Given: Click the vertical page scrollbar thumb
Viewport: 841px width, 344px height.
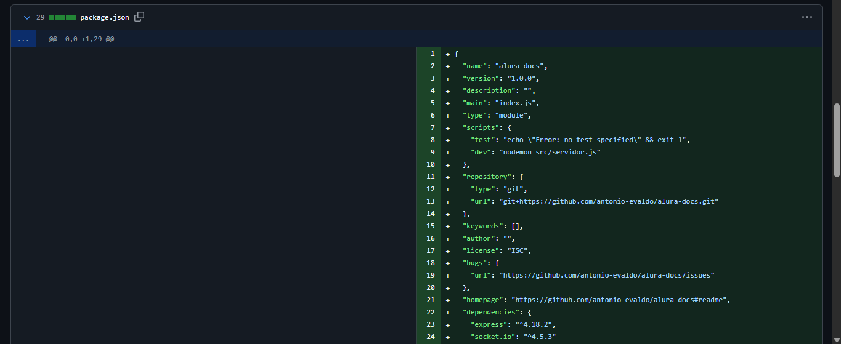Looking at the screenshot, I should (x=836, y=140).
